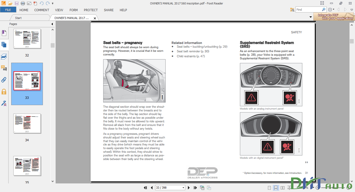Open the FILE menu
The height and width of the screenshot is (192, 355).
click(x=8, y=9)
